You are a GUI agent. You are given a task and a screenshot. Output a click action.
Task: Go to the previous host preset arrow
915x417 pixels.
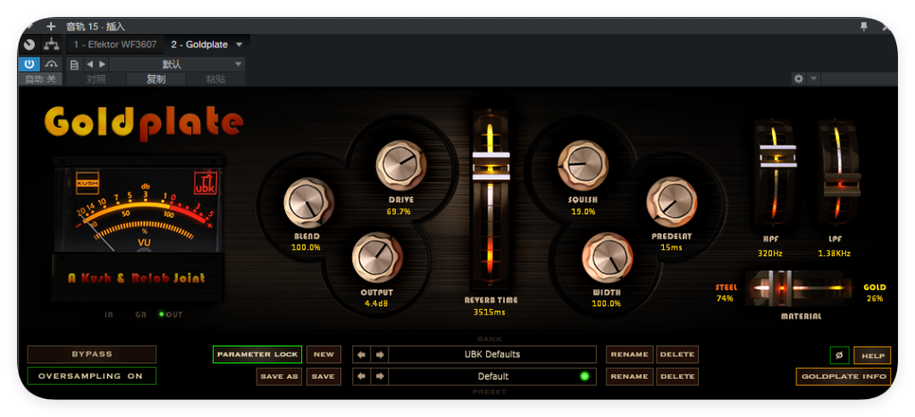[x=90, y=64]
